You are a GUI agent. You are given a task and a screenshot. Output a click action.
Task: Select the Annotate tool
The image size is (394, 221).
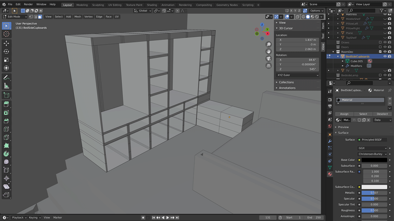6,77
